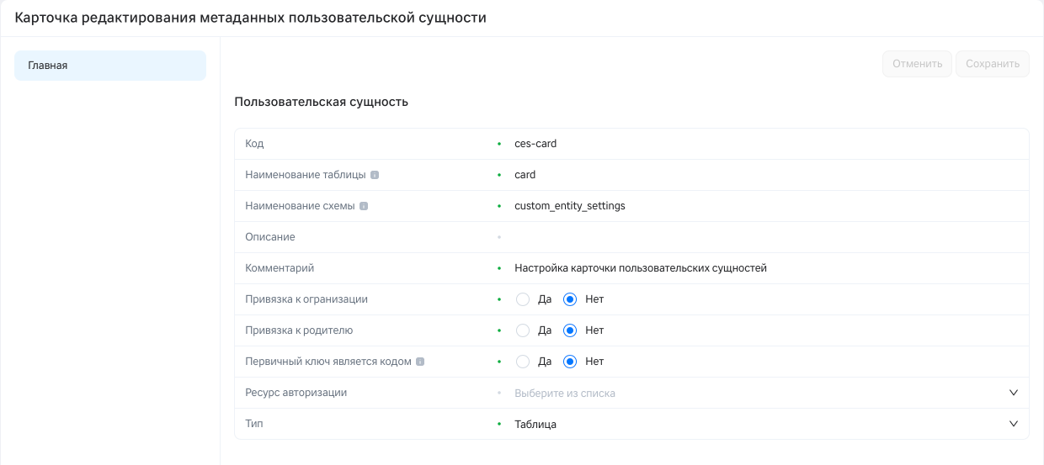Select Нет for Привязка к организации

[x=570, y=299]
